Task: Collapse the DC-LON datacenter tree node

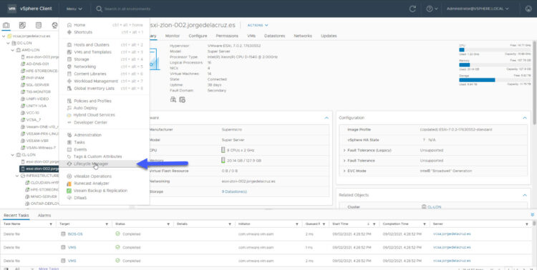Action: [8, 43]
